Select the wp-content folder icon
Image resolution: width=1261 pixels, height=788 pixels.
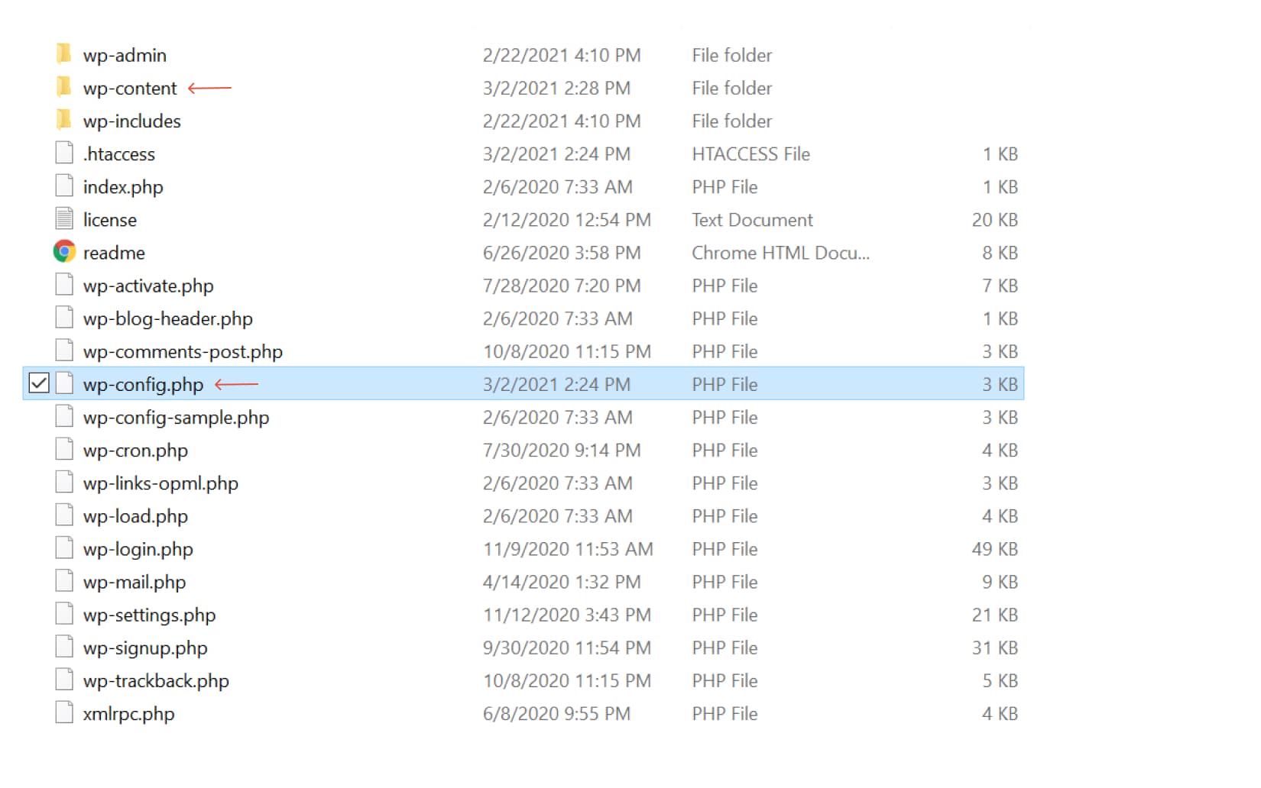click(64, 87)
